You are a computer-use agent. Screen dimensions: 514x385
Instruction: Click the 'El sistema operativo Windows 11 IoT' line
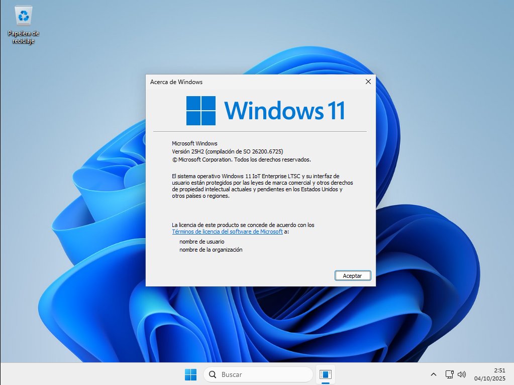[x=255, y=176]
